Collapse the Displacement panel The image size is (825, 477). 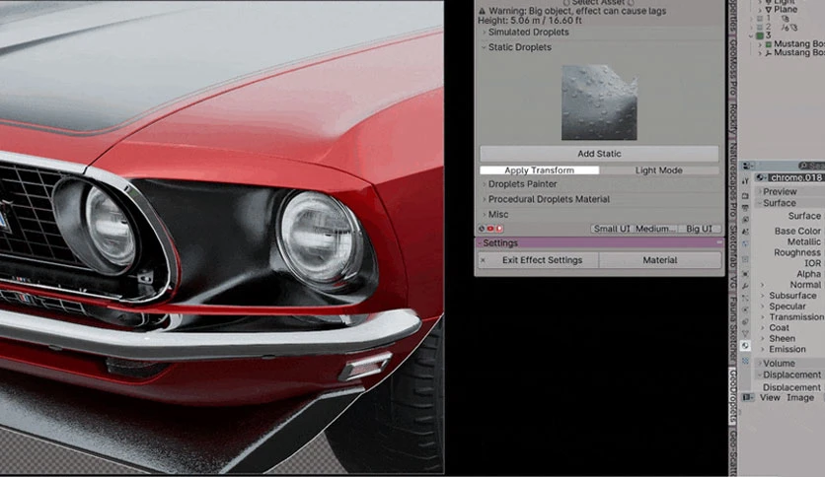791,375
